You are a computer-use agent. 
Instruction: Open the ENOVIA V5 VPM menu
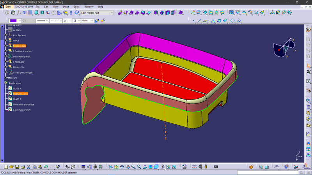point(24,7)
